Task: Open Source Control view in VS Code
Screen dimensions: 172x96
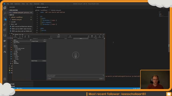Action: tap(5, 19)
